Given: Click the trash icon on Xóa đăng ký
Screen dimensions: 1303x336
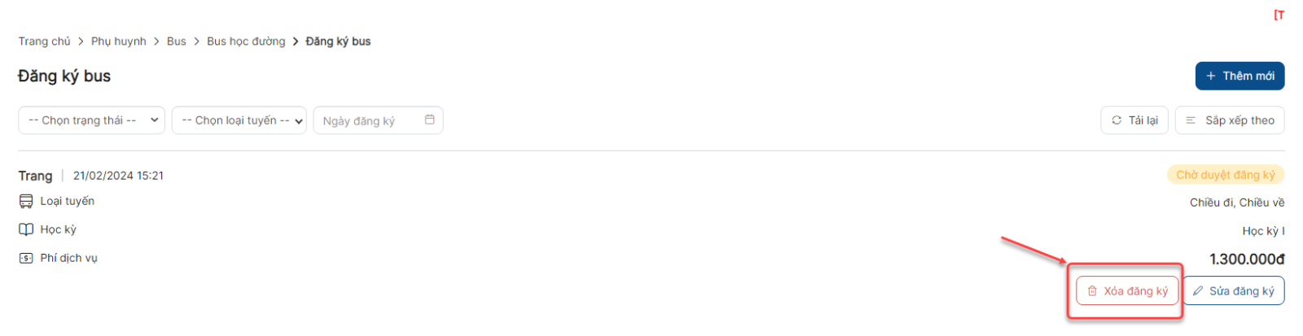Looking at the screenshot, I should pos(1092,290).
